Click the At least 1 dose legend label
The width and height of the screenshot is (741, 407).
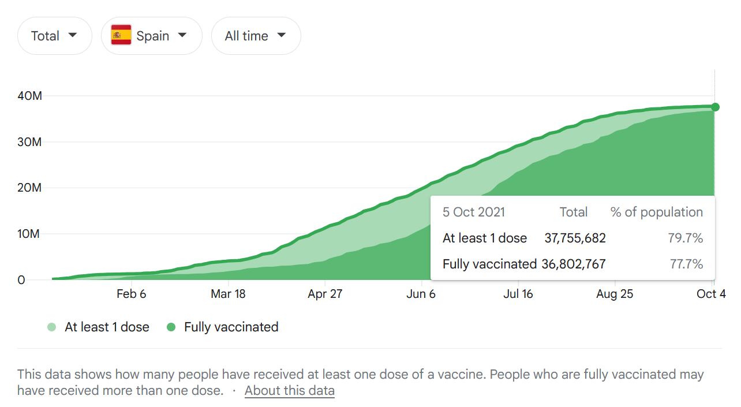107,327
